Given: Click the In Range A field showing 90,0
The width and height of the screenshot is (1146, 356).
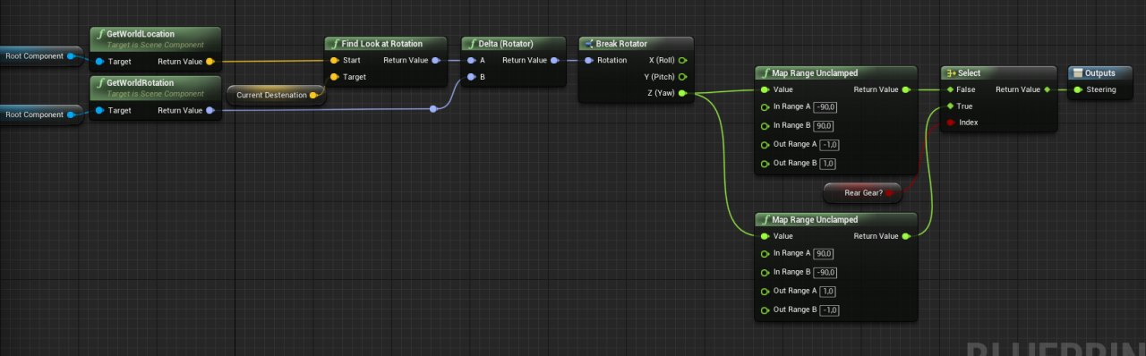Looking at the screenshot, I should click(x=824, y=253).
